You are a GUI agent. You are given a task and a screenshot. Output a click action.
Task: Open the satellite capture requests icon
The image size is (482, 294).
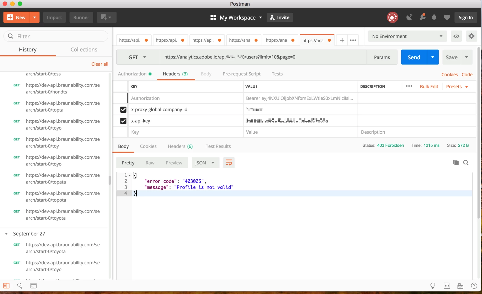[x=409, y=17]
